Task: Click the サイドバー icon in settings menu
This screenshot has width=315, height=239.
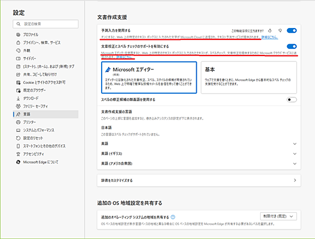Action: pos(18,59)
